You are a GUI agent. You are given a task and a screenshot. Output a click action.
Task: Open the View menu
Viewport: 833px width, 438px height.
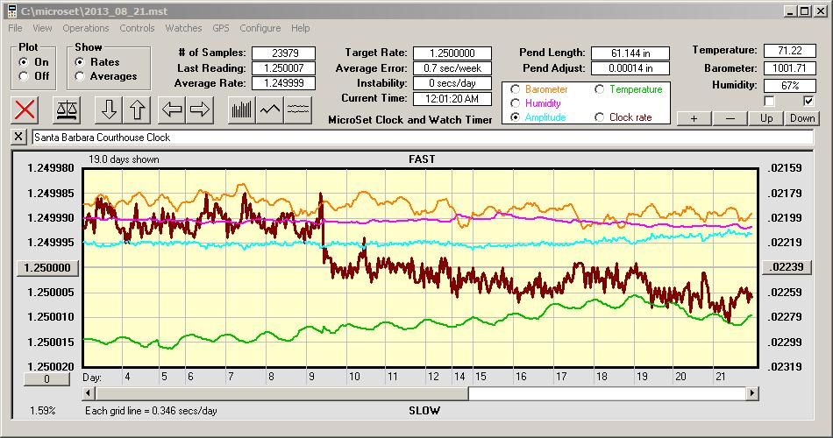42,28
